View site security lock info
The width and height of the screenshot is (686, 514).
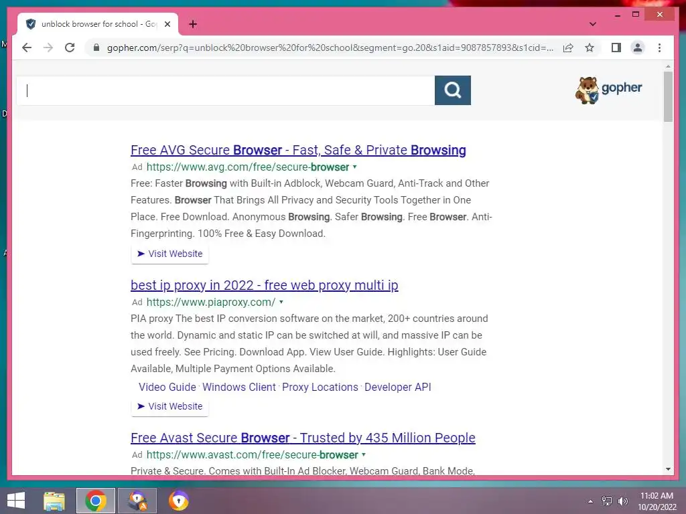coord(96,48)
